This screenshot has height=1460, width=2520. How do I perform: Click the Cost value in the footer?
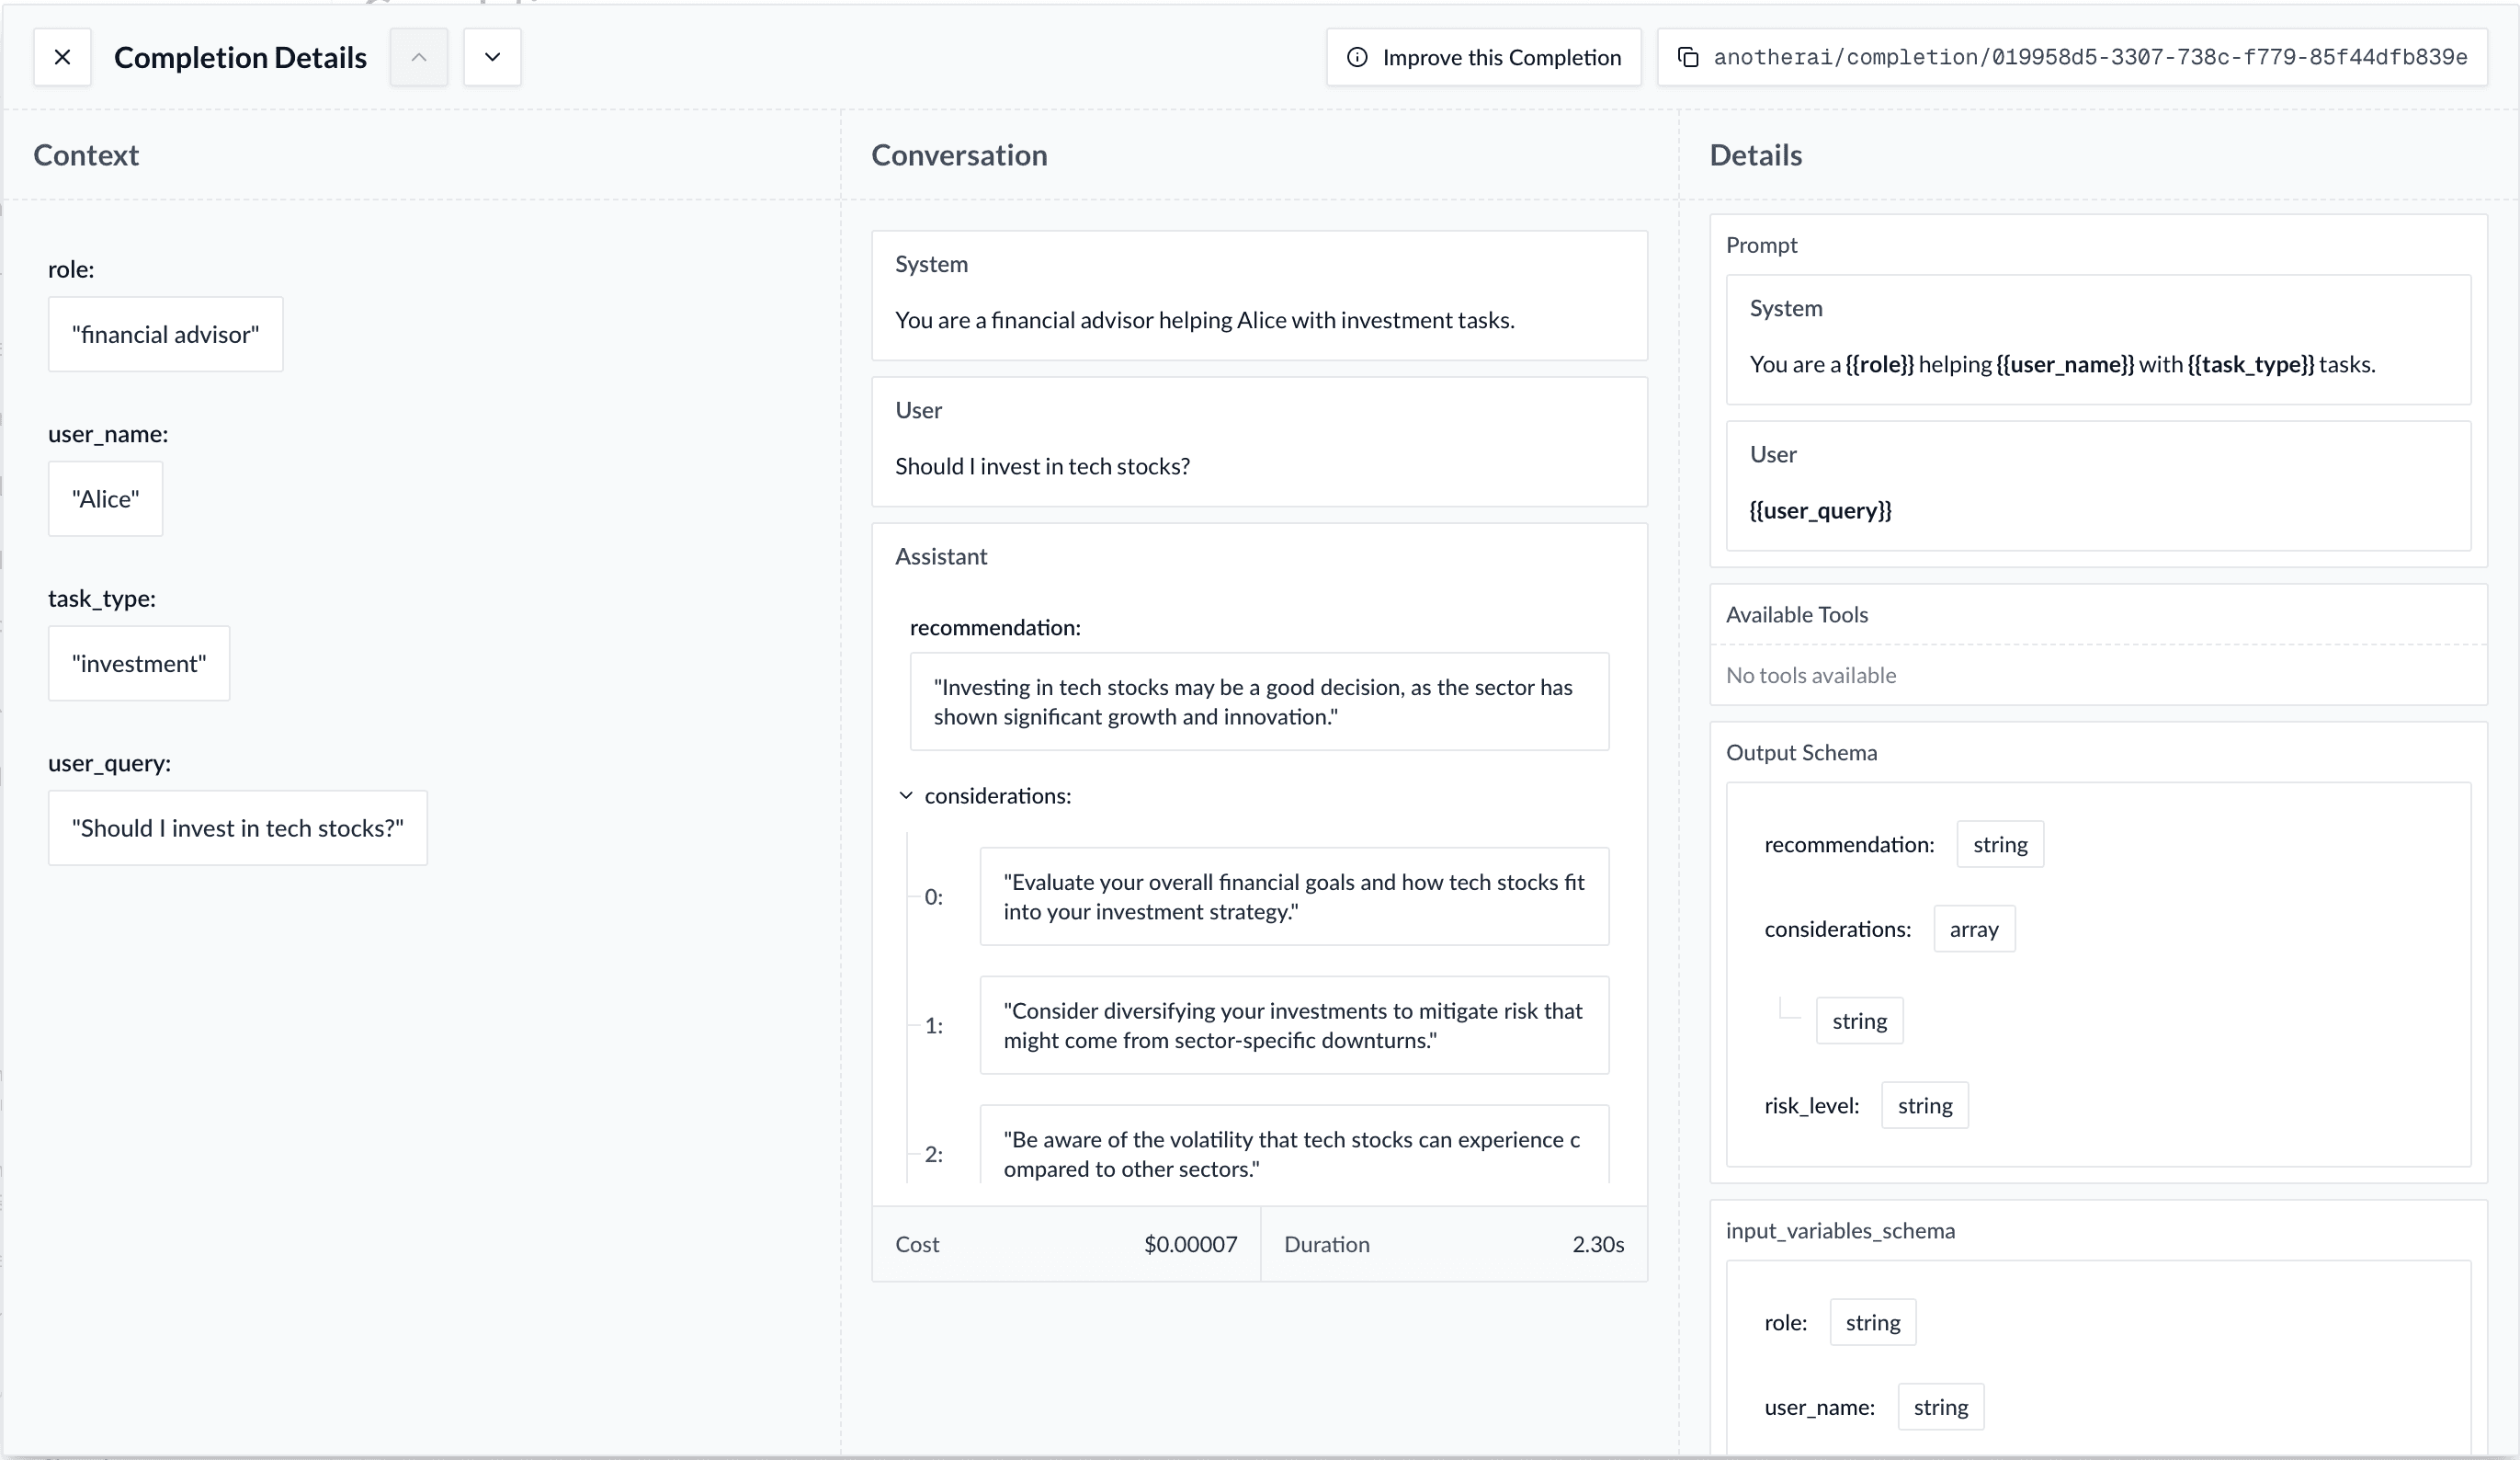click(1189, 1244)
